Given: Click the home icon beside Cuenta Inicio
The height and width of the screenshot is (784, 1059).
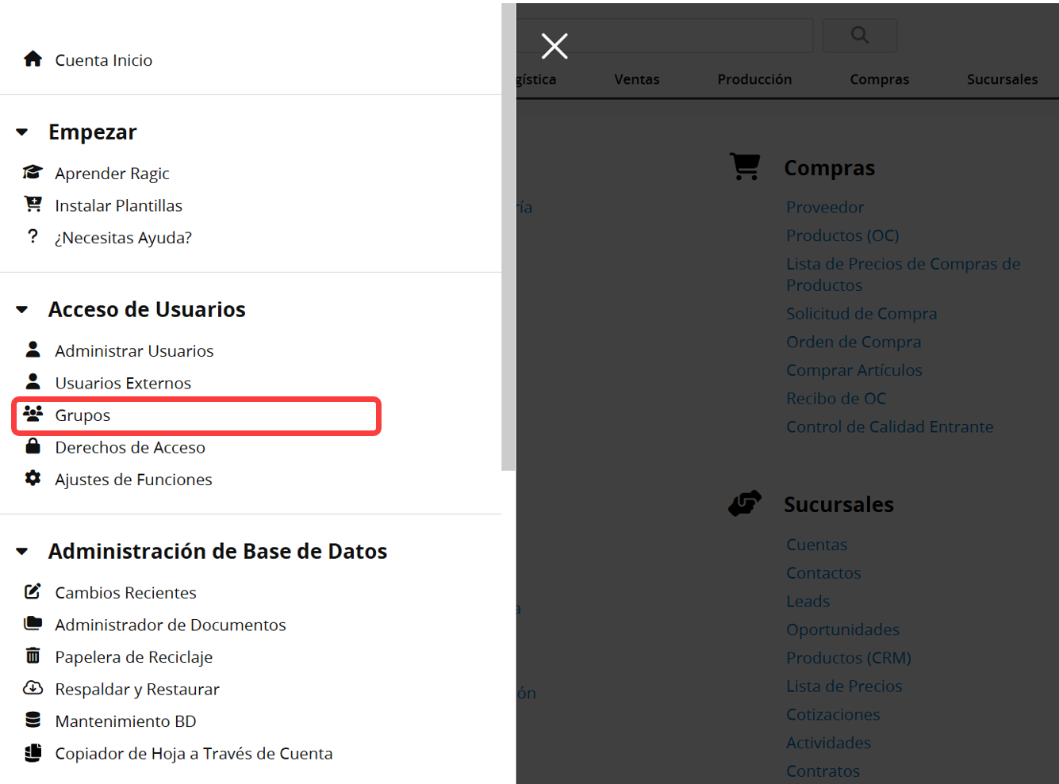Looking at the screenshot, I should pyautogui.click(x=33, y=59).
